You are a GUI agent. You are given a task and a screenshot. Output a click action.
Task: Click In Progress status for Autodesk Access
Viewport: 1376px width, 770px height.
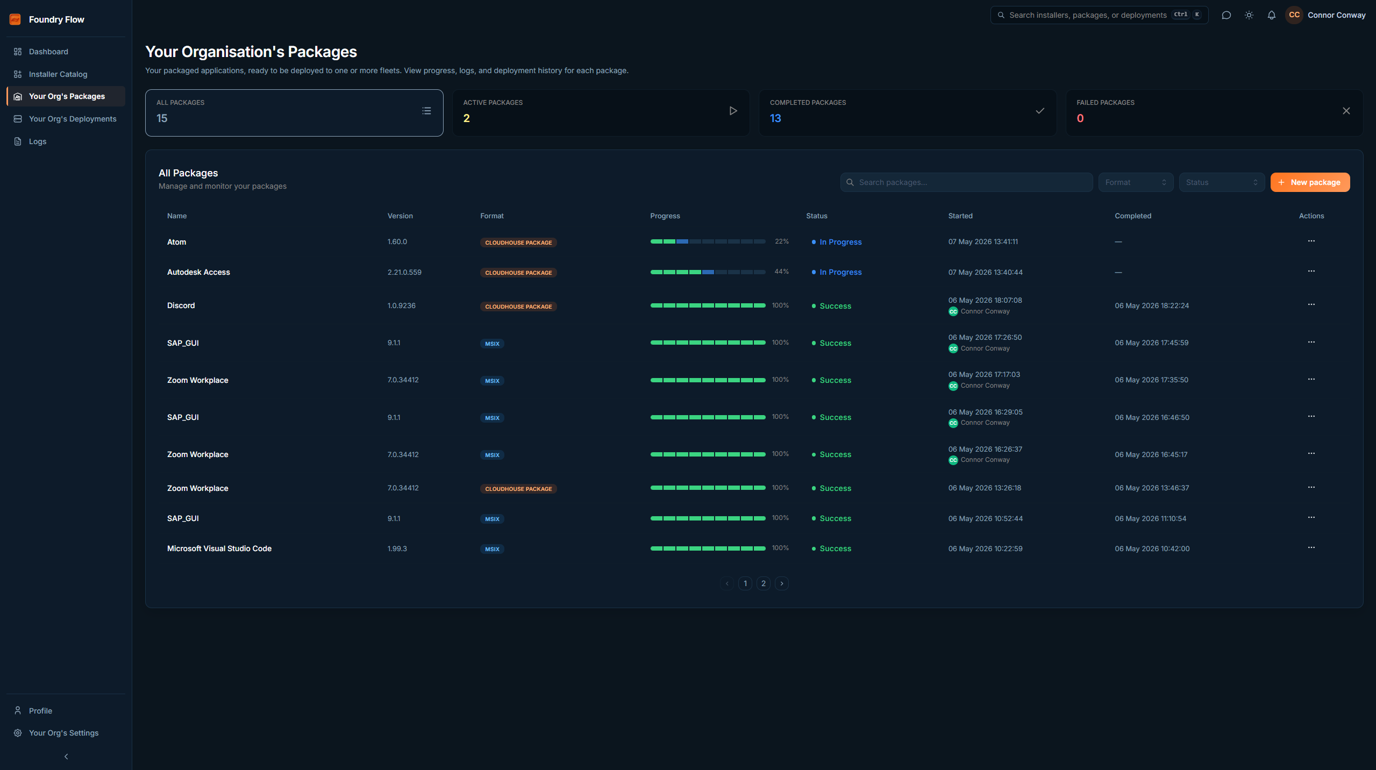coord(836,272)
